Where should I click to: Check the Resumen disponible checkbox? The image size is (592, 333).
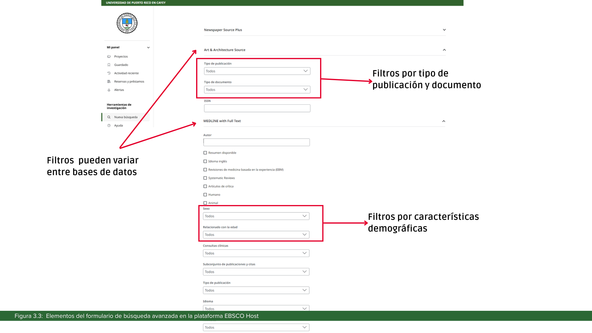pos(205,153)
